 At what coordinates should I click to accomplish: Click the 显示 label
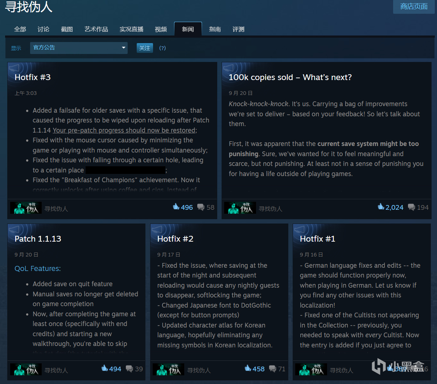(16, 48)
